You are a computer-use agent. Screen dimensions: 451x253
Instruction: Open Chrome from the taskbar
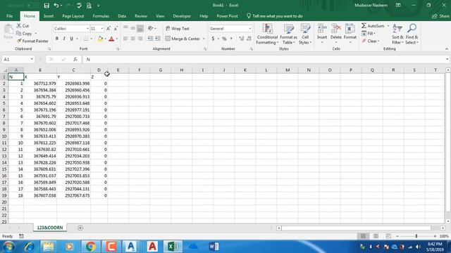91,247
